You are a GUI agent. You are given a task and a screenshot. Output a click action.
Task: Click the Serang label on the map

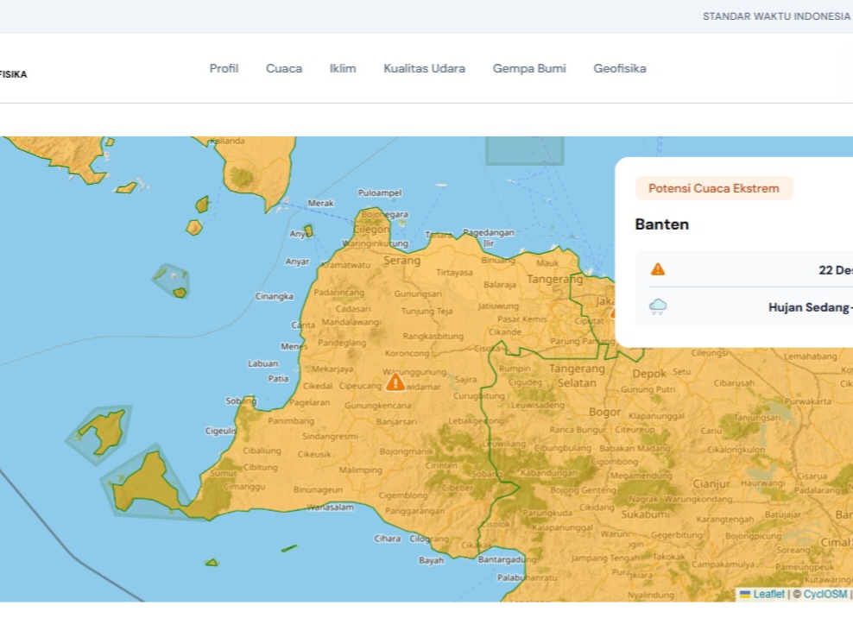click(401, 260)
